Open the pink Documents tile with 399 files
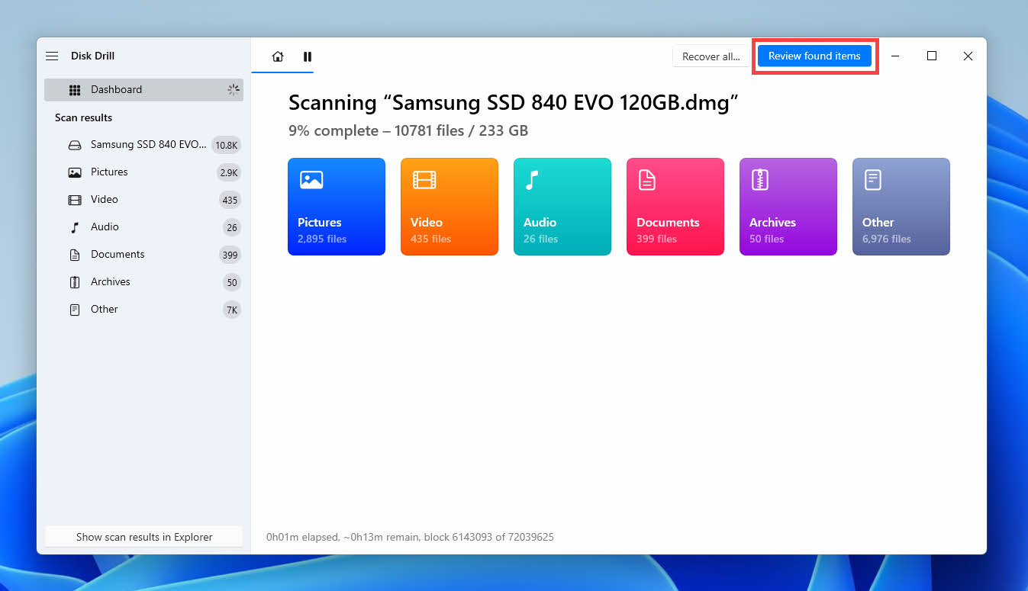Screen dimensions: 1028x591 675,207
